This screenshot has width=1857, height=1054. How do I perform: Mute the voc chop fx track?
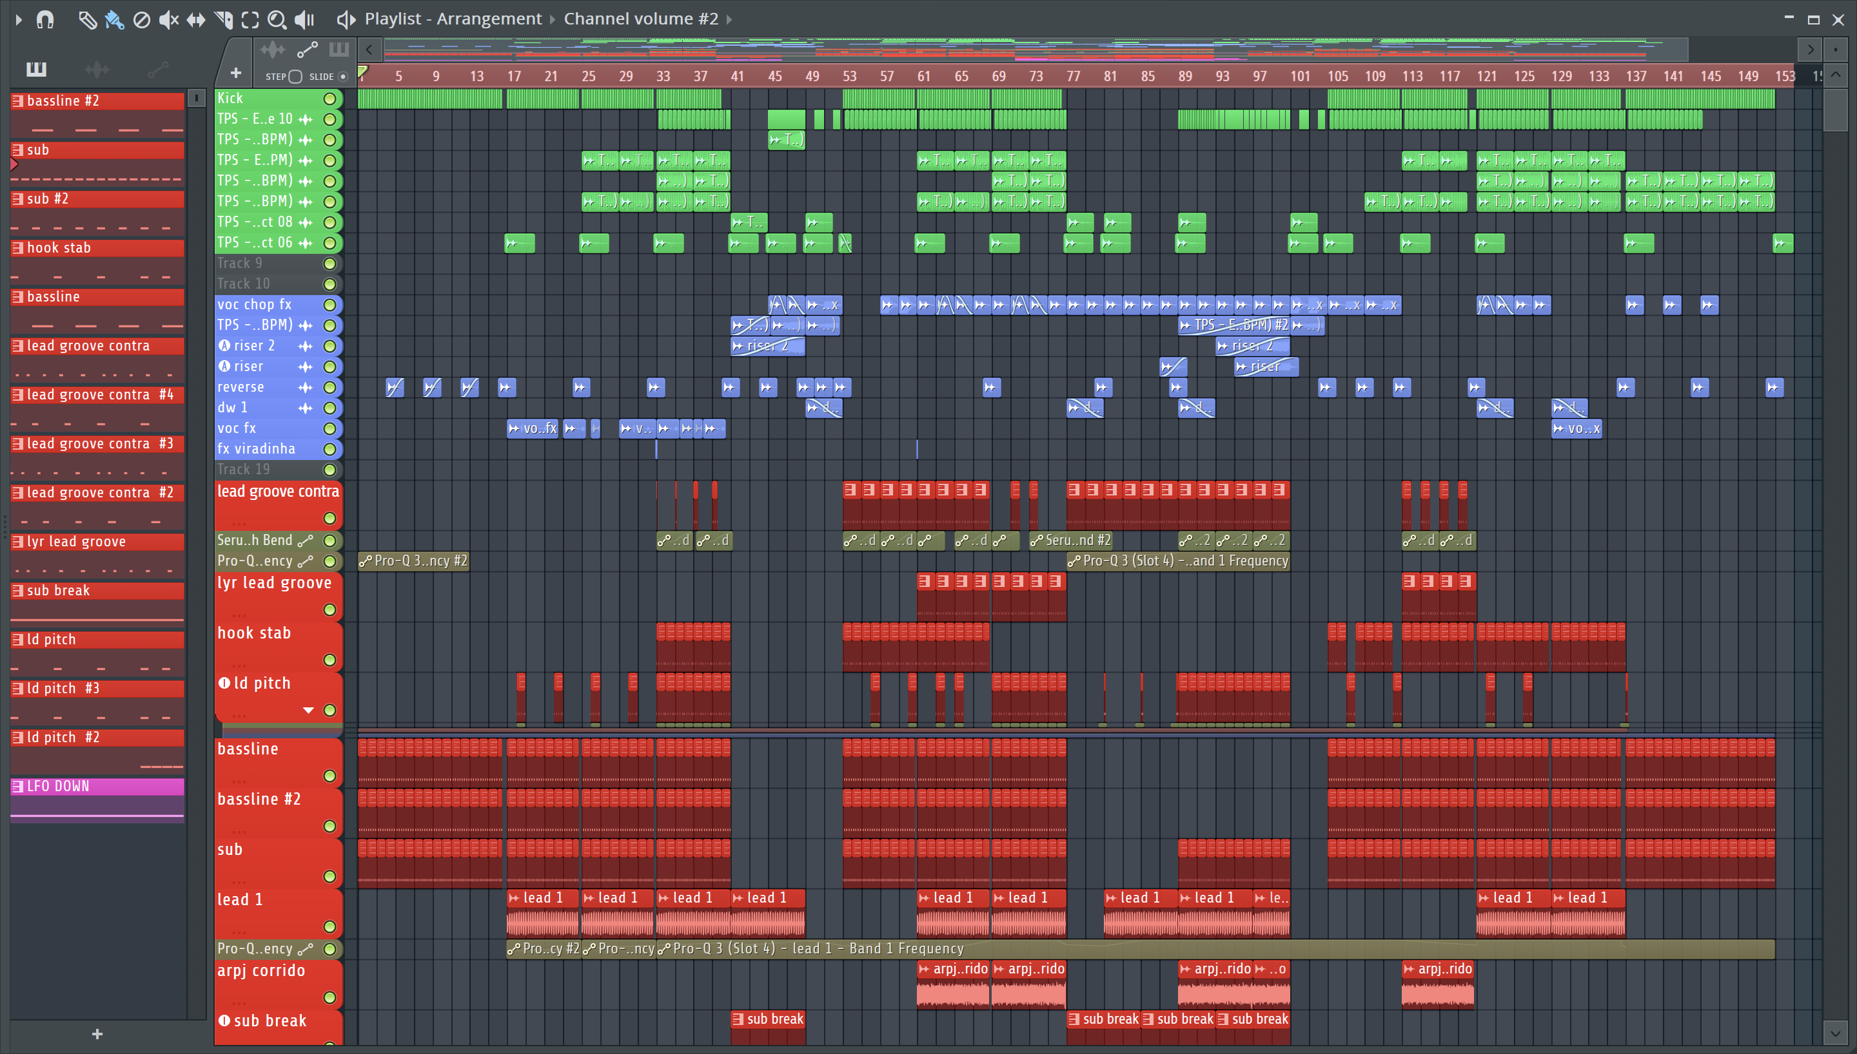[x=329, y=305]
